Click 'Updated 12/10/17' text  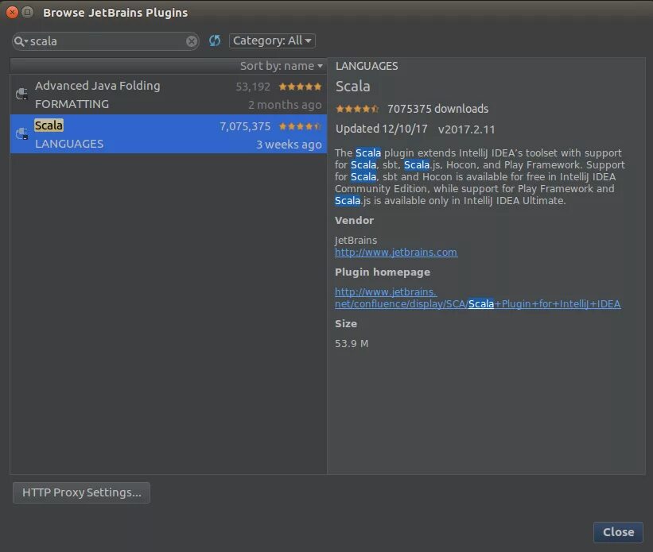click(382, 129)
